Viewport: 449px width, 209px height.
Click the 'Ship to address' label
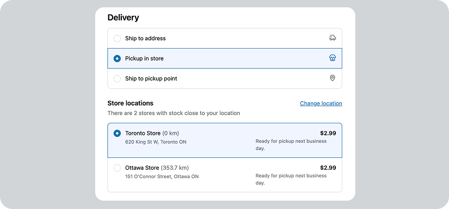(x=145, y=38)
